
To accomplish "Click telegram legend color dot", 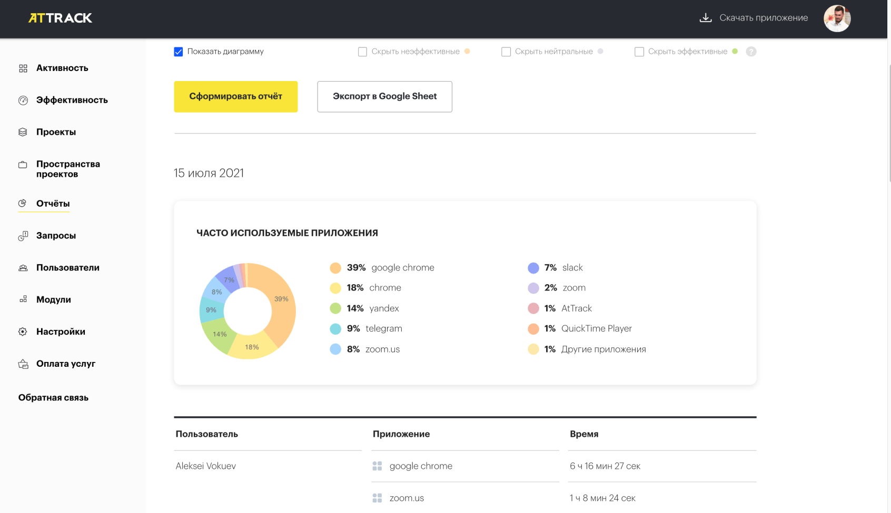I will click(335, 329).
